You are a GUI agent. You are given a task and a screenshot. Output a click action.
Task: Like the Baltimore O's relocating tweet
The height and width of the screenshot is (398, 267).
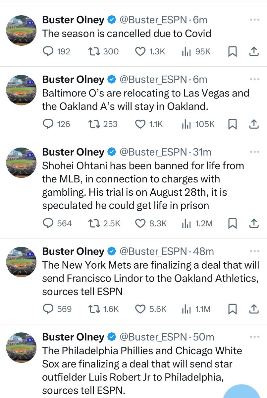[x=141, y=124]
